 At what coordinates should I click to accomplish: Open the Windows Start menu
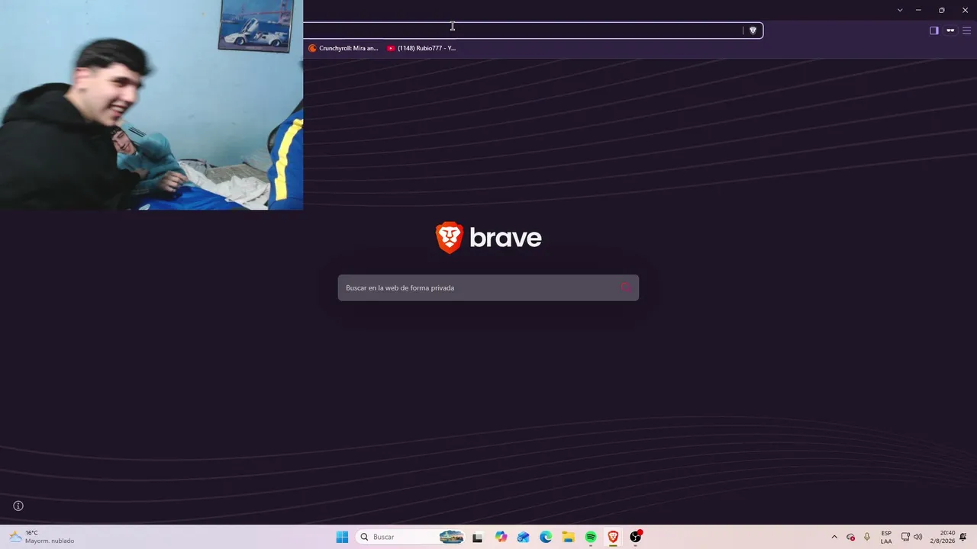tap(342, 537)
